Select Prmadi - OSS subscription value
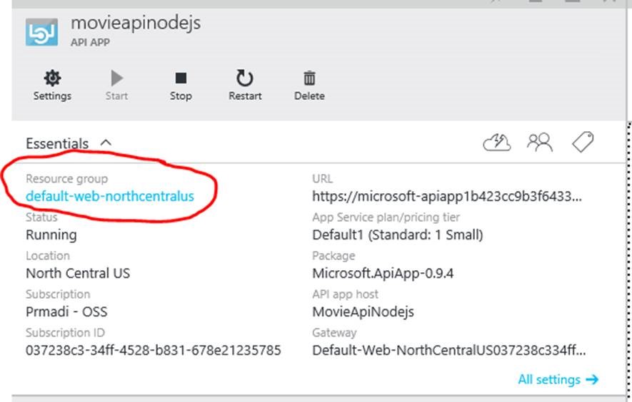 (x=66, y=312)
